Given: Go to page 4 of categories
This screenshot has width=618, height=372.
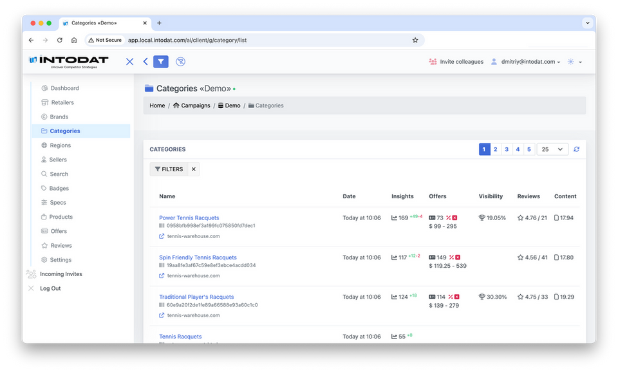Looking at the screenshot, I should 518,149.
